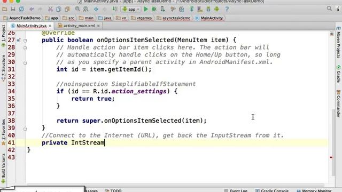Open the Maven Projects side panel
The height and width of the screenshot is (192, 342).
pyautogui.click(x=338, y=43)
